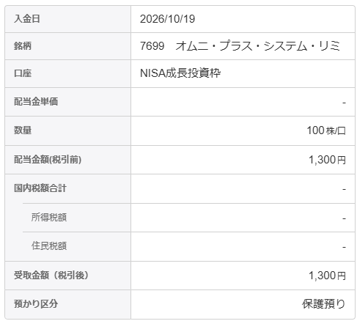
Task: Click stock name 7699 オムニ・プラス・システム
Action: (x=240, y=46)
